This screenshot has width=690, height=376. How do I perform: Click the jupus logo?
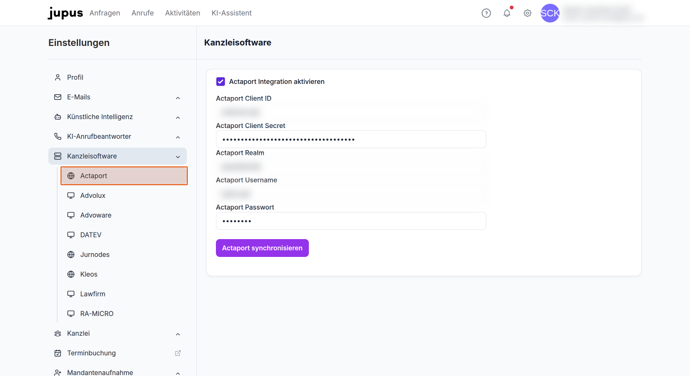tap(65, 13)
